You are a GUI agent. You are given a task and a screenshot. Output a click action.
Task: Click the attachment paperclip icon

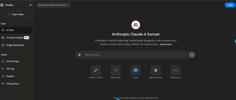click(80, 55)
